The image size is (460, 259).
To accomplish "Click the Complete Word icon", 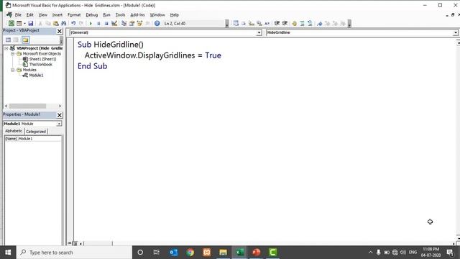I will click(267, 23).
